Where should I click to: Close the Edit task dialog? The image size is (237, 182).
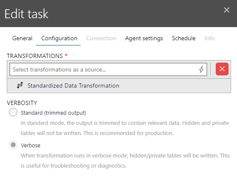click(226, 10)
